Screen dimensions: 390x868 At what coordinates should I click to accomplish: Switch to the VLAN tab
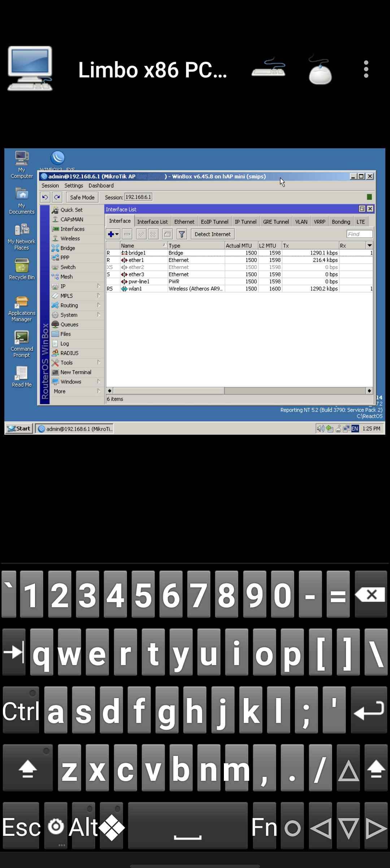pyautogui.click(x=301, y=222)
